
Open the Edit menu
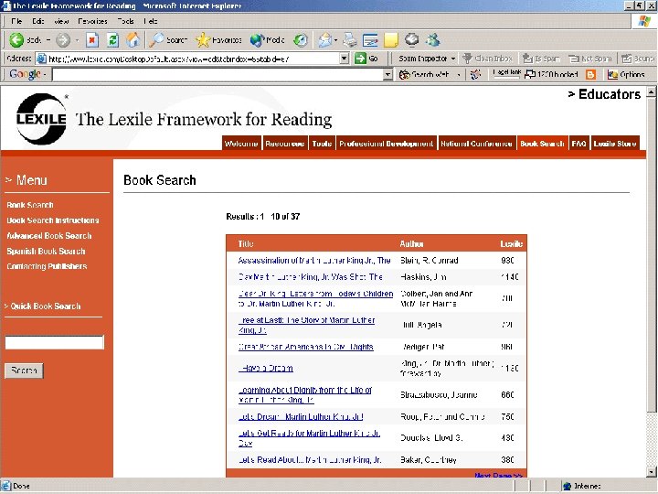pos(37,21)
